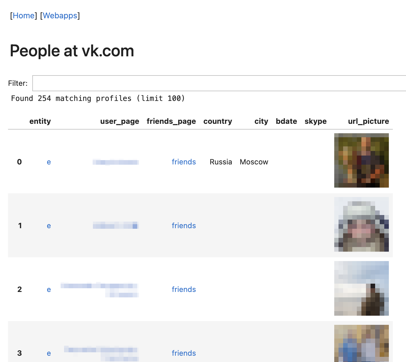
Task: Focus the Filter text input field
Action: click(219, 83)
